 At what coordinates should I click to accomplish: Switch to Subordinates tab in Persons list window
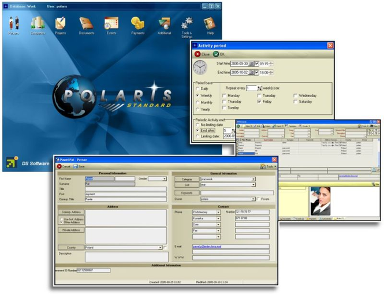click(x=326, y=219)
